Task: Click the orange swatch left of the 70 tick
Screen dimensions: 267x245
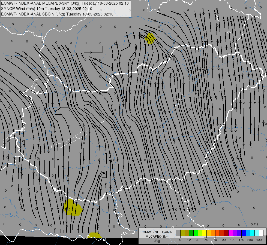Action: click(213, 233)
